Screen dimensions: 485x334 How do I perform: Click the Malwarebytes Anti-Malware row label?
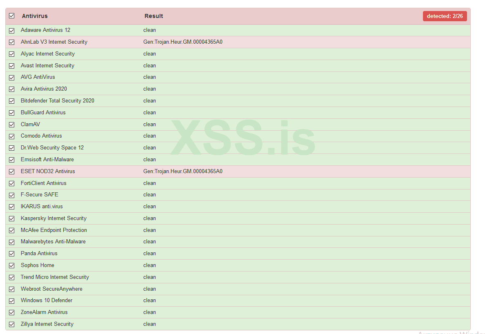[x=53, y=242]
